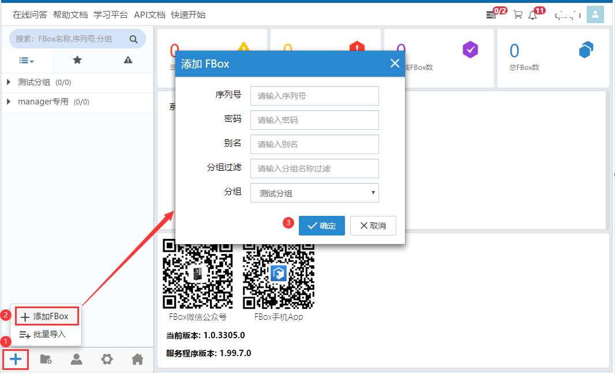
Task: Expand the manager专用 tree group
Action: pyautogui.click(x=9, y=102)
